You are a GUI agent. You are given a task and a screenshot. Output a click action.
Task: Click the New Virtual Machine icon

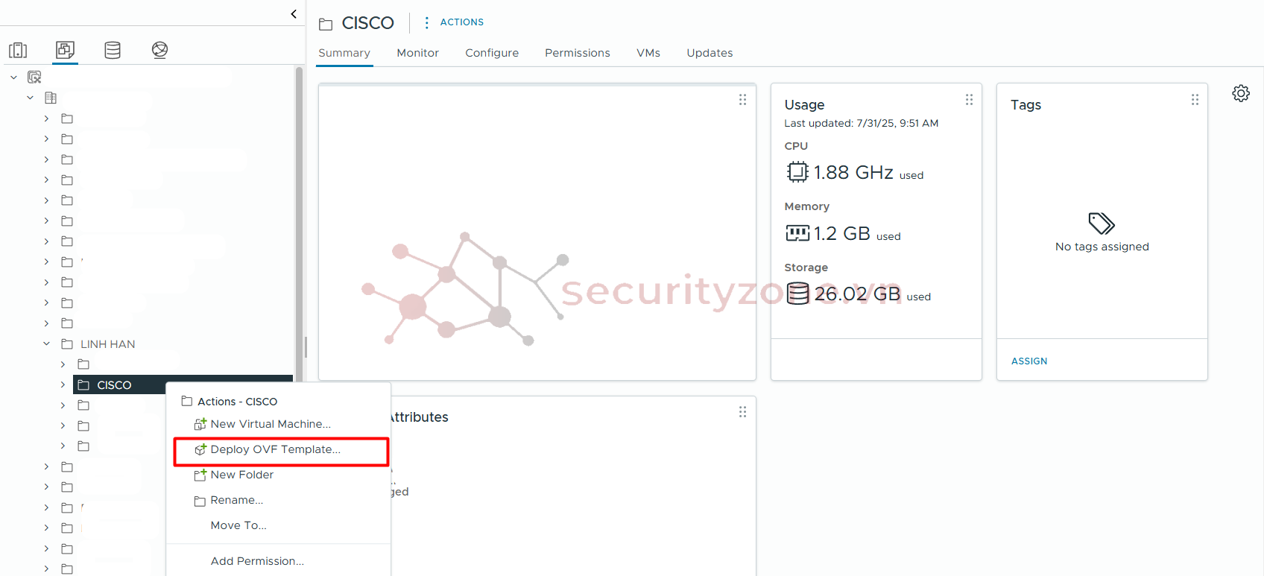[x=200, y=424]
